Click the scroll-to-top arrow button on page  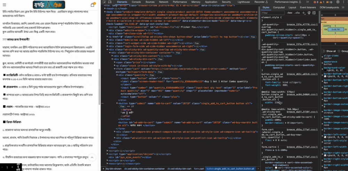pyautogui.click(x=92, y=157)
